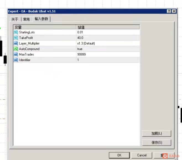The height and width of the screenshot is (160, 182).
Task: Select the MaxTrades variable name
Action: (27, 54)
